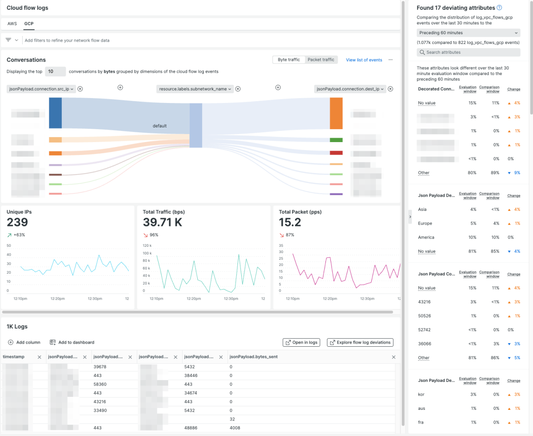Collapse the side panel with arrow handle

pos(410,217)
